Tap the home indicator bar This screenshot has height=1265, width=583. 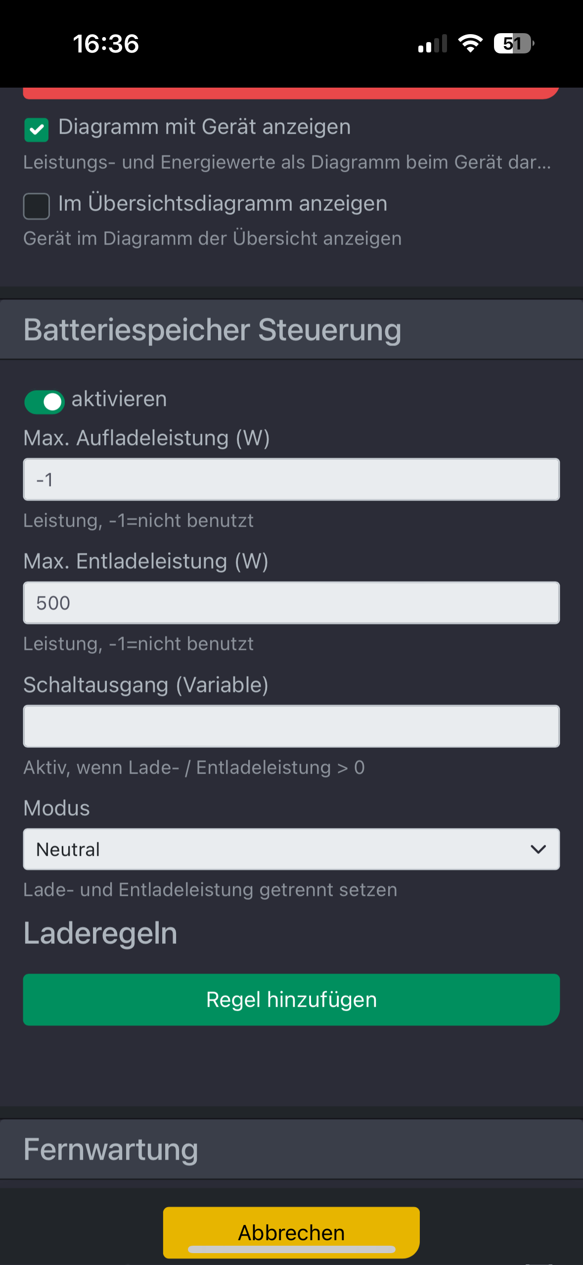(291, 1249)
